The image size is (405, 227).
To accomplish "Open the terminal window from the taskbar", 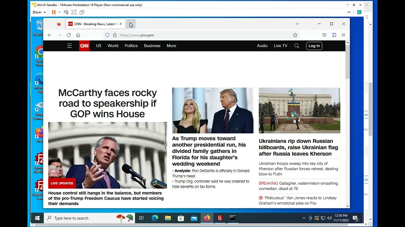I will [233, 218].
